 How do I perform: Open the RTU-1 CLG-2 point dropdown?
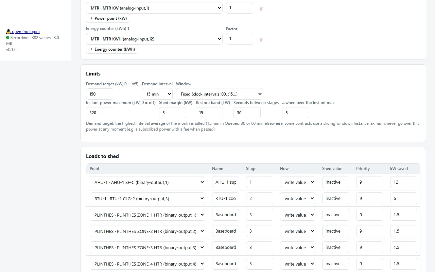(x=147, y=198)
